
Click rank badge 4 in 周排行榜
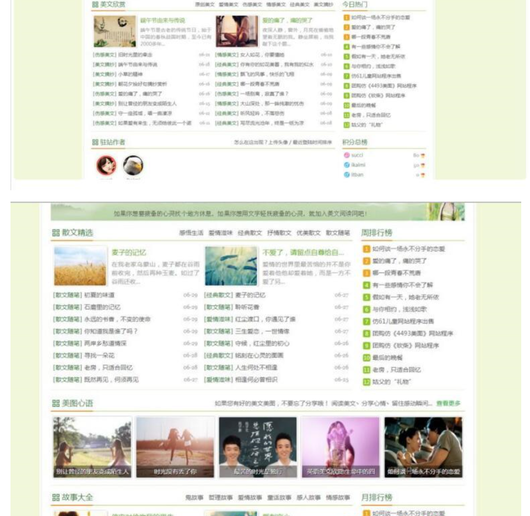[x=367, y=285]
